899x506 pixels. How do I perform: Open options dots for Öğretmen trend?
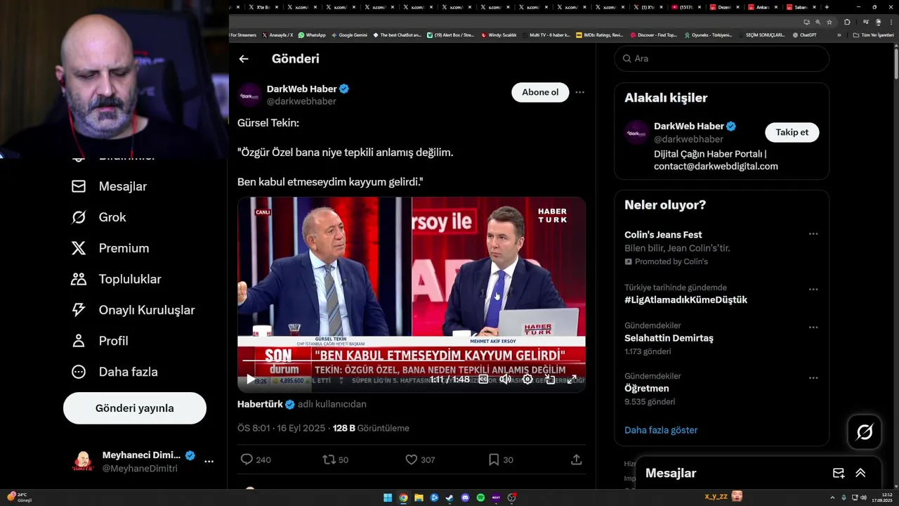click(813, 378)
